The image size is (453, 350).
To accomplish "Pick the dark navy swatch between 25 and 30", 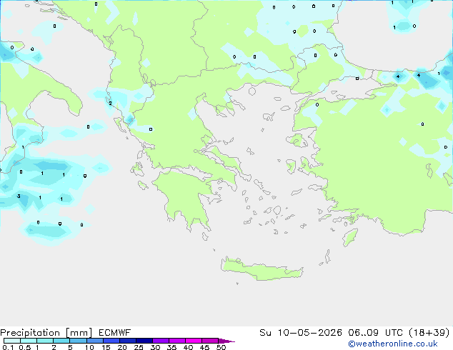I will [144, 341].
